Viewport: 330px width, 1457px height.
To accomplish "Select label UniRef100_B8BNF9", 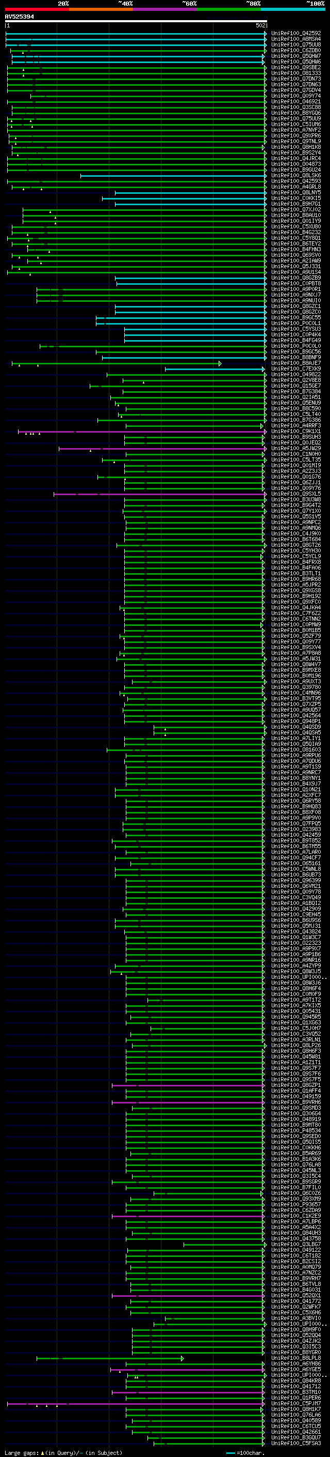I will click(x=295, y=358).
